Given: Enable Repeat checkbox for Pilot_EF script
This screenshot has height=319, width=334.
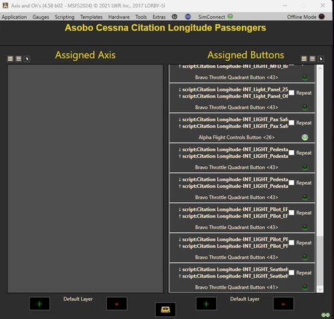Looking at the screenshot, I should 291,213.
